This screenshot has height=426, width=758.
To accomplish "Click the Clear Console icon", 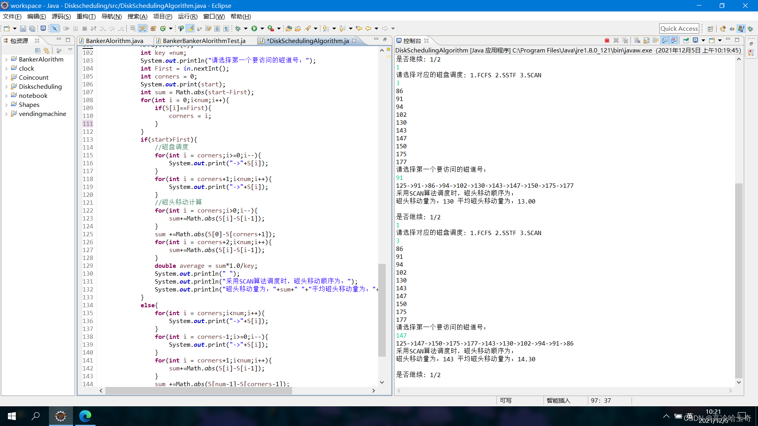I will [x=637, y=41].
